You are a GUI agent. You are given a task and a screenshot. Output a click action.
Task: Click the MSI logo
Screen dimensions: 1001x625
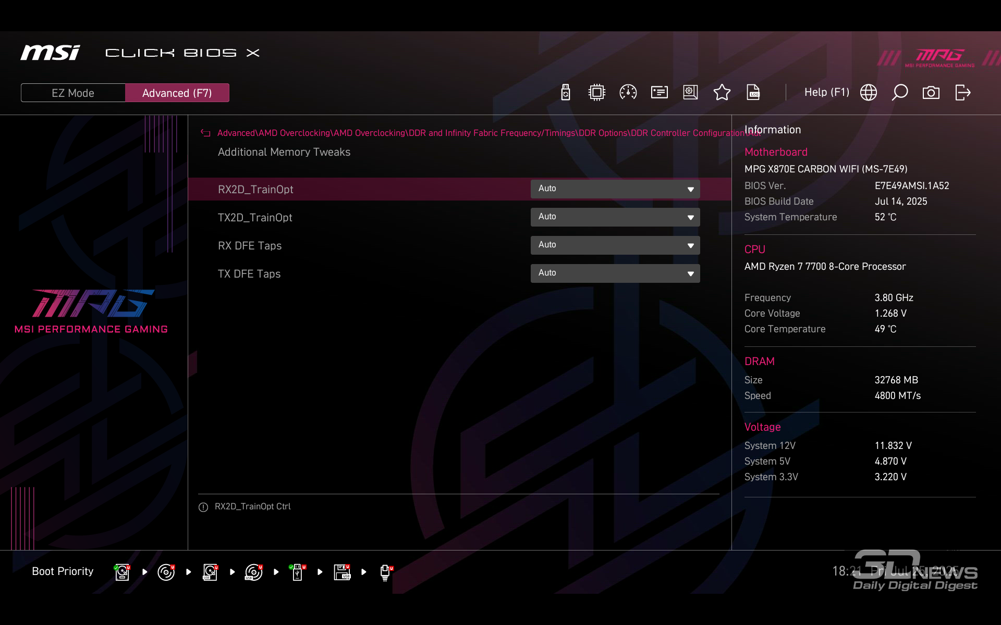[50, 53]
